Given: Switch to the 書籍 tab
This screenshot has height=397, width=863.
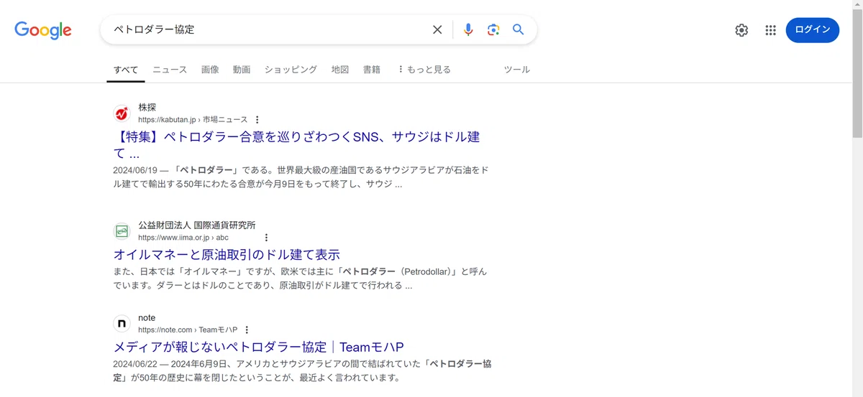Looking at the screenshot, I should (372, 70).
